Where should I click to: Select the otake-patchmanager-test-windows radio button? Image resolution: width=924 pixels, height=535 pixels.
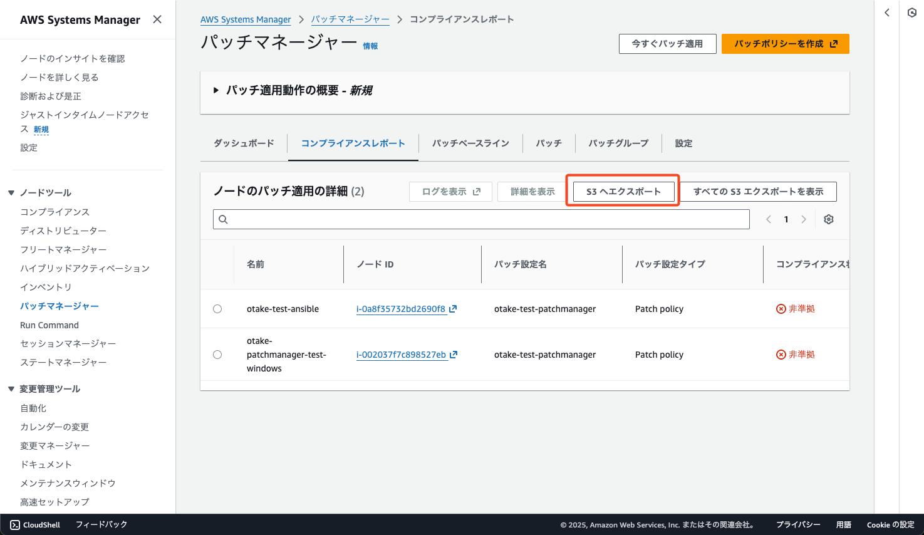point(217,355)
